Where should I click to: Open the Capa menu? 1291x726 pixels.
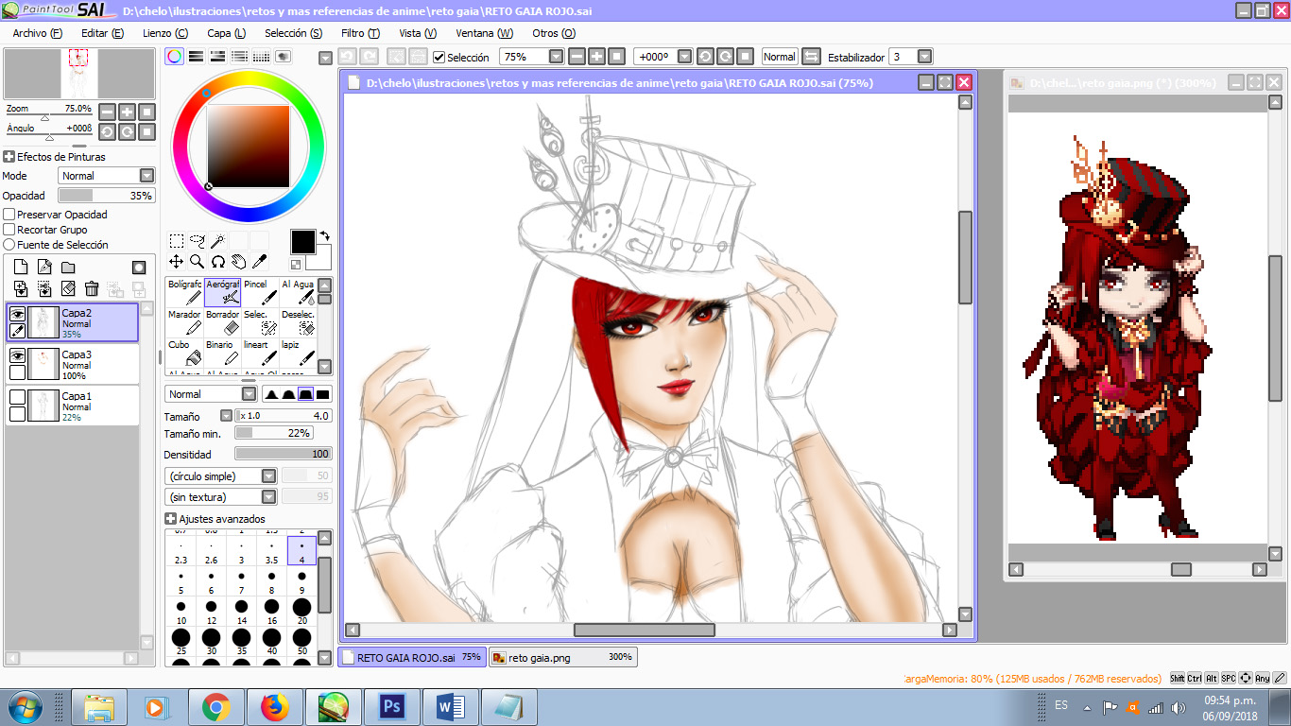[x=226, y=33]
